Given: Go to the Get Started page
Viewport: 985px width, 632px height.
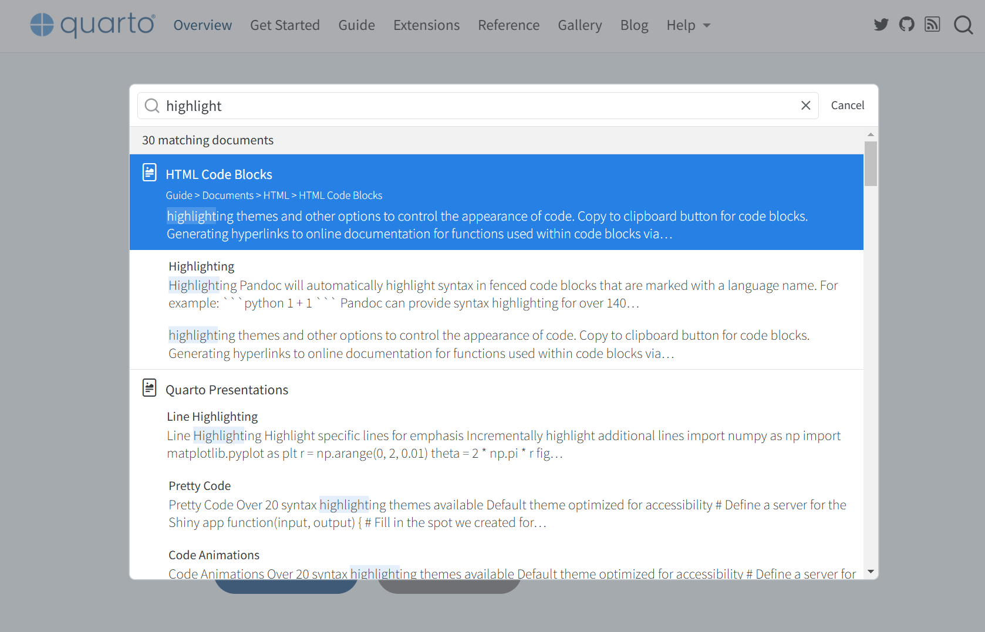Looking at the screenshot, I should coord(285,25).
